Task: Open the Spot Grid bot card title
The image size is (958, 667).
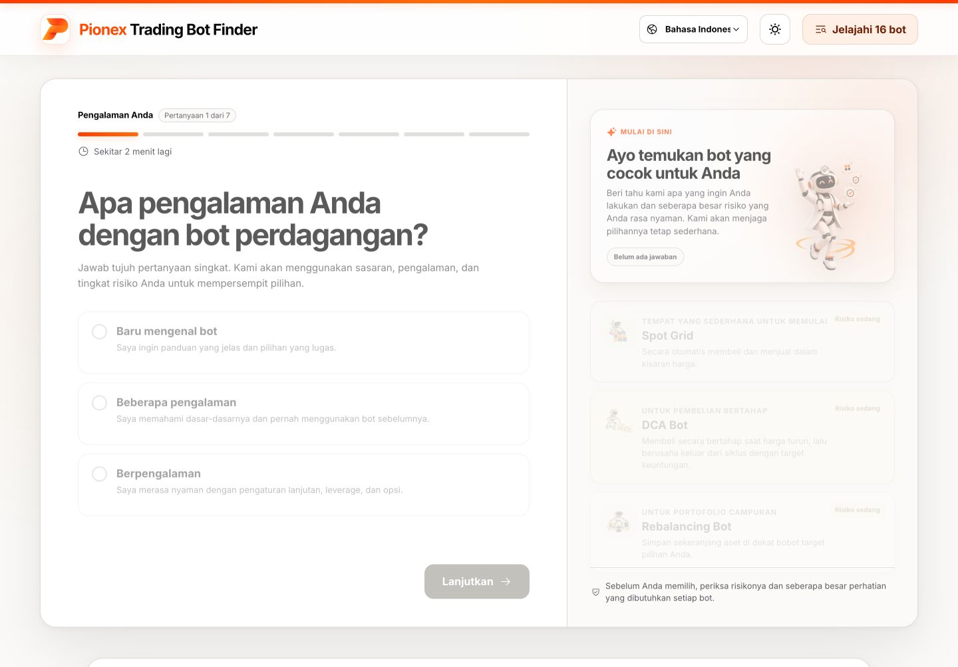Action: [667, 336]
